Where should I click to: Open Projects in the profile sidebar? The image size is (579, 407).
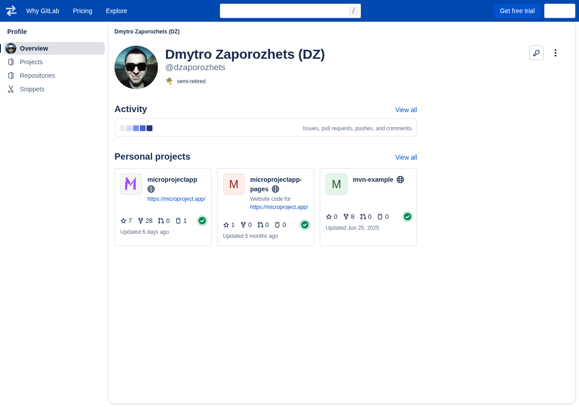tap(54, 62)
